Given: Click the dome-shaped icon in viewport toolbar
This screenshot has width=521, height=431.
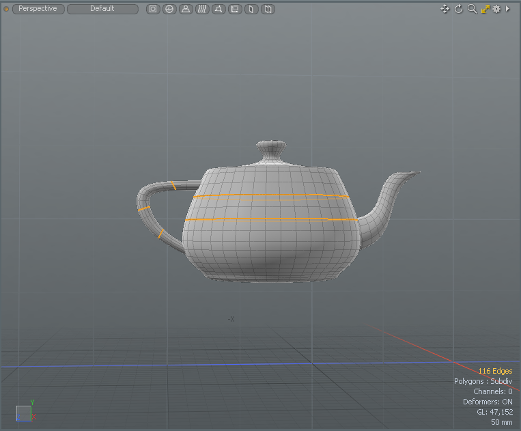Looking at the screenshot, I should point(186,9).
